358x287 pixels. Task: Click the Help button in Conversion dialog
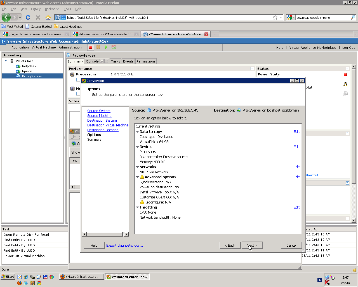(94, 246)
